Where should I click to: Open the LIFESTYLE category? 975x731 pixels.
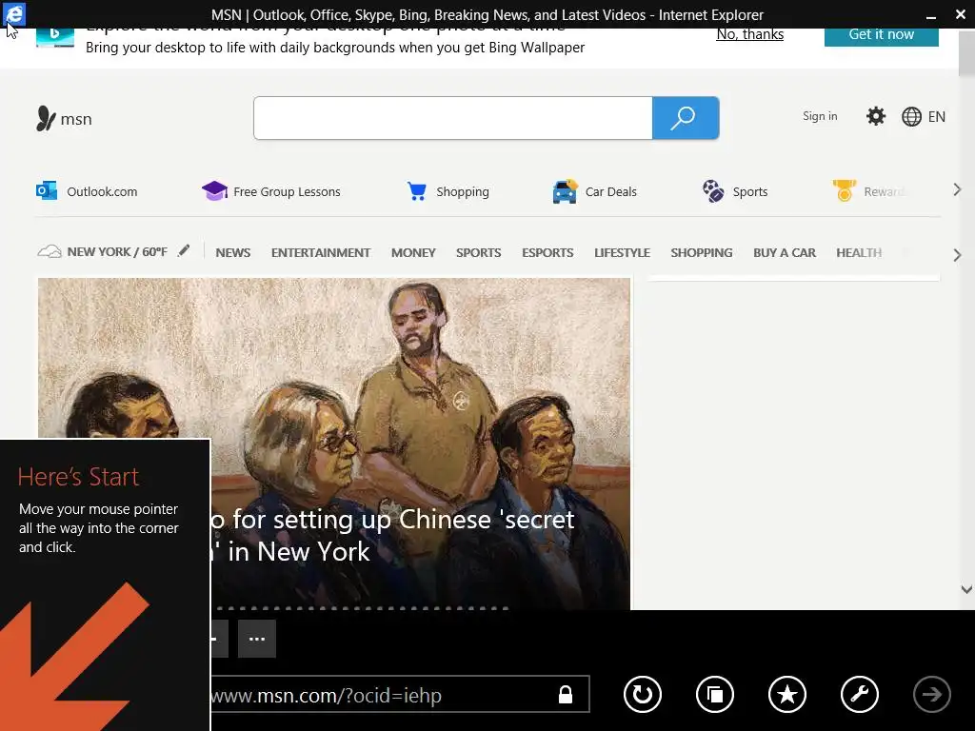622,252
